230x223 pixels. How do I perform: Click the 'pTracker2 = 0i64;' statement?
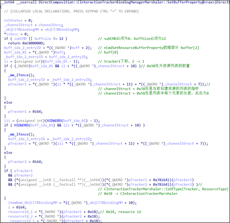[x=25, y=162]
